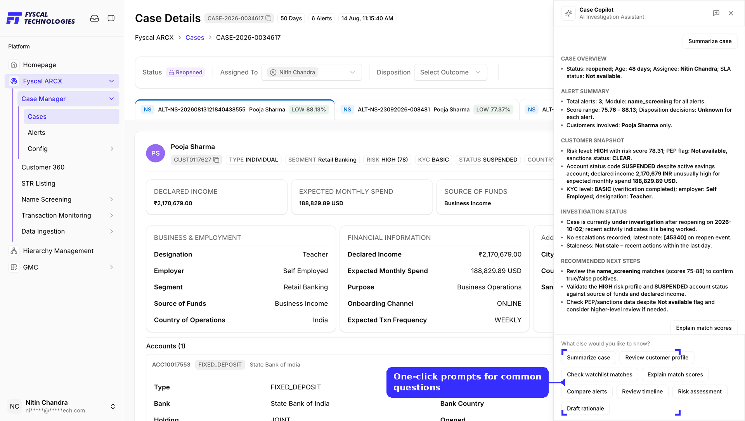Copy case ID CASE-2026-0034617 icon

[269, 18]
